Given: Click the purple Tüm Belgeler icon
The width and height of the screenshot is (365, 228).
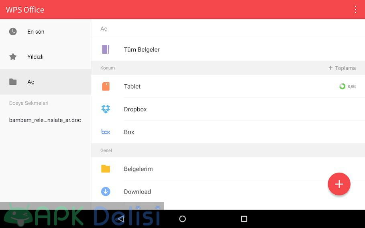Looking at the screenshot, I should [x=106, y=49].
